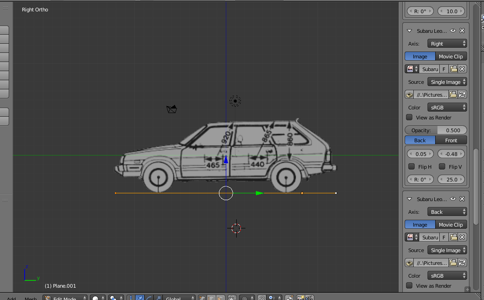
Task: Click the OpenGL render animation clapper icon
Action: coord(309,298)
